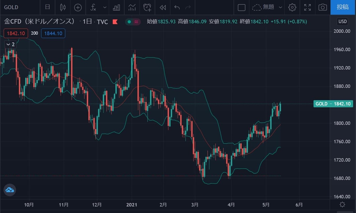Expand the chevron beside 無題
The image size is (356, 213).
(x=281, y=7)
